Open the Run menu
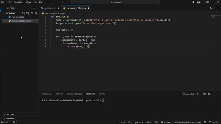The image size is (221, 124). tap(41, 2)
